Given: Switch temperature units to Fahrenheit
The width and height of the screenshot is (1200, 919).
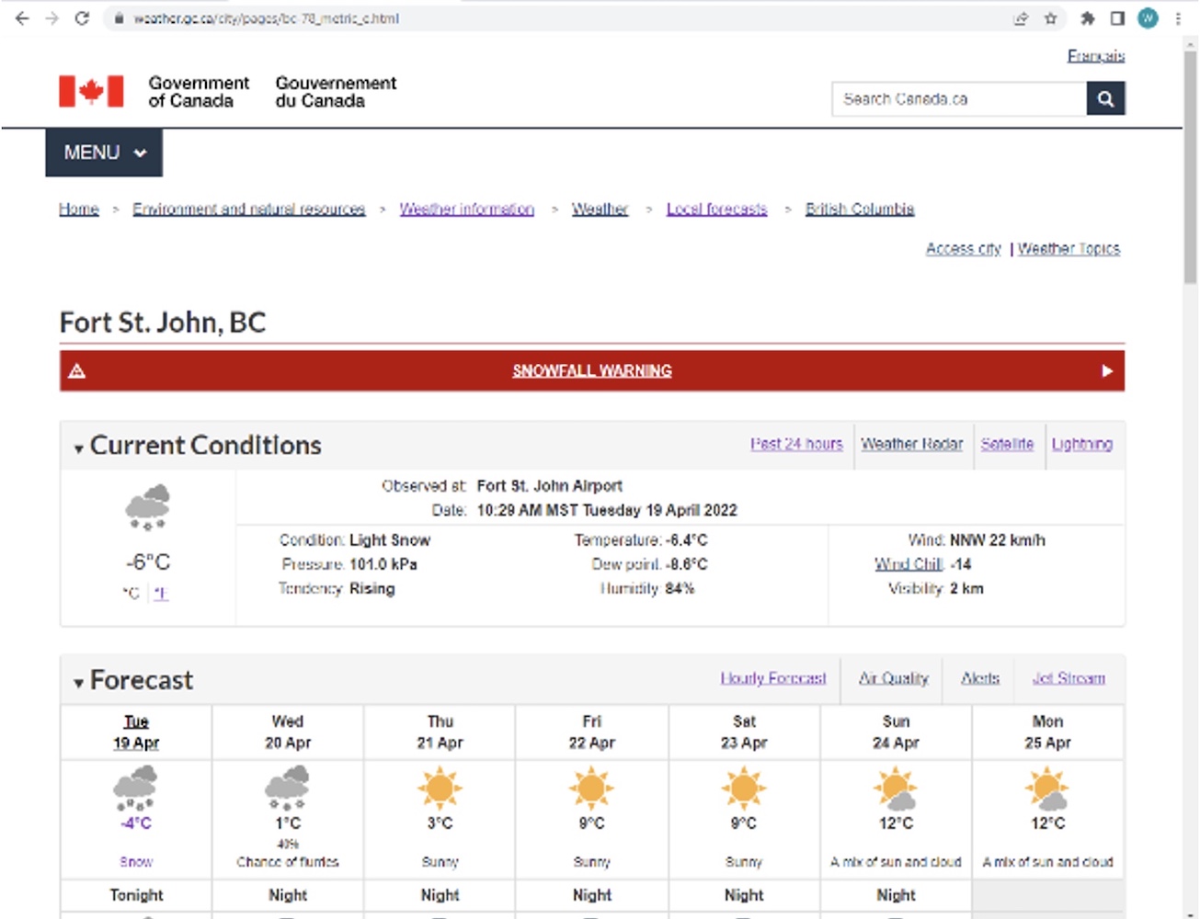Looking at the screenshot, I should (161, 593).
